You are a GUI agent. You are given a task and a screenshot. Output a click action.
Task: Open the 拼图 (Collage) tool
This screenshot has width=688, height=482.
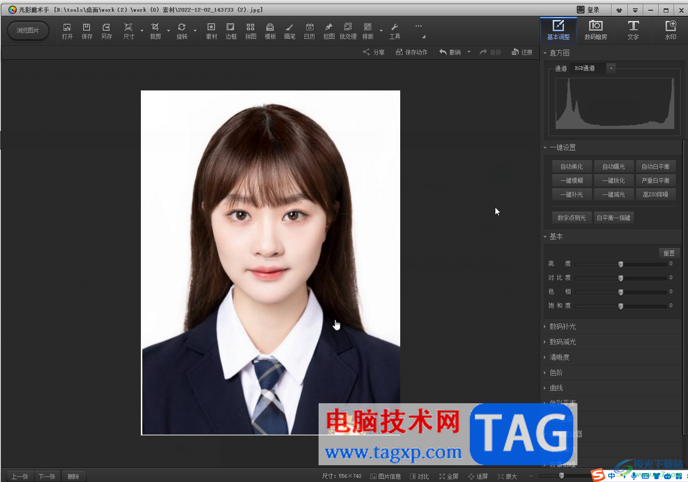pyautogui.click(x=250, y=31)
